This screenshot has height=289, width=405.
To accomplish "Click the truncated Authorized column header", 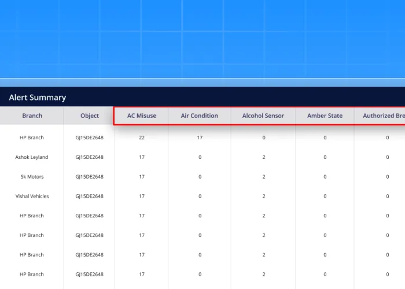I will (x=383, y=116).
